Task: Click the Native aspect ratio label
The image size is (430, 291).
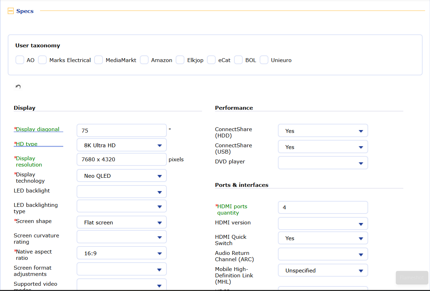Action: 34,255
